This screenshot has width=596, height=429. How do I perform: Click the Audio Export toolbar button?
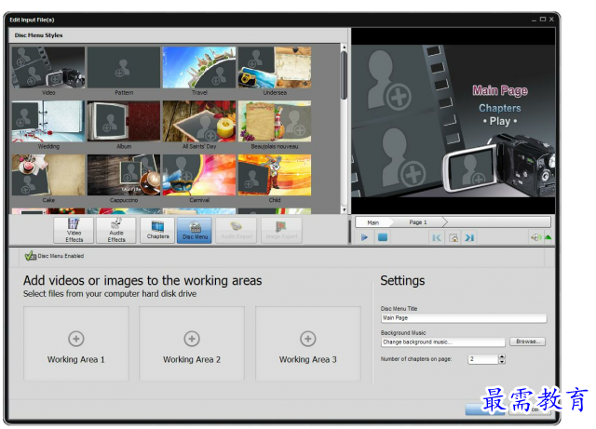(237, 230)
